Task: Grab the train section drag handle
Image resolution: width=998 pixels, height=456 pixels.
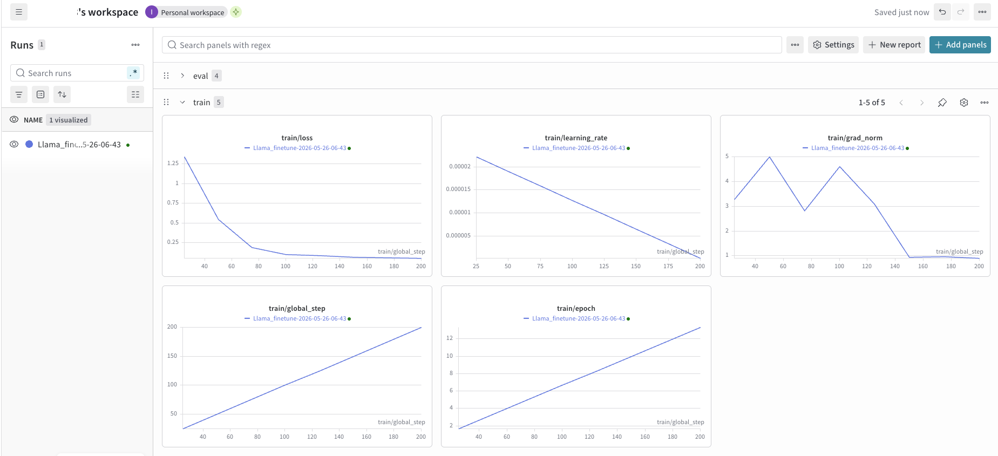Action: coord(166,102)
